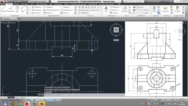Click the Растянуть stretch tool
Screen dimensions: 188x106
36,13
